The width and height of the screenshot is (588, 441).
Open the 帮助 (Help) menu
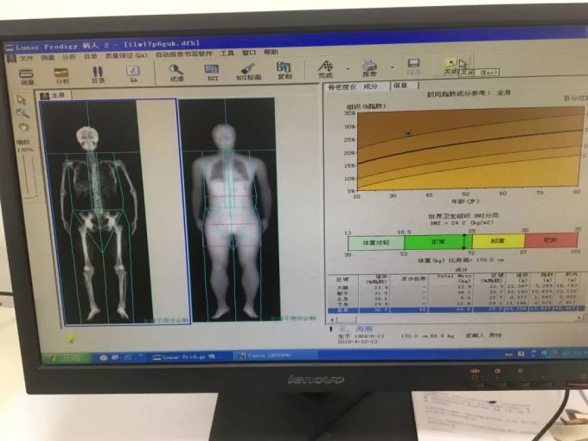(271, 52)
